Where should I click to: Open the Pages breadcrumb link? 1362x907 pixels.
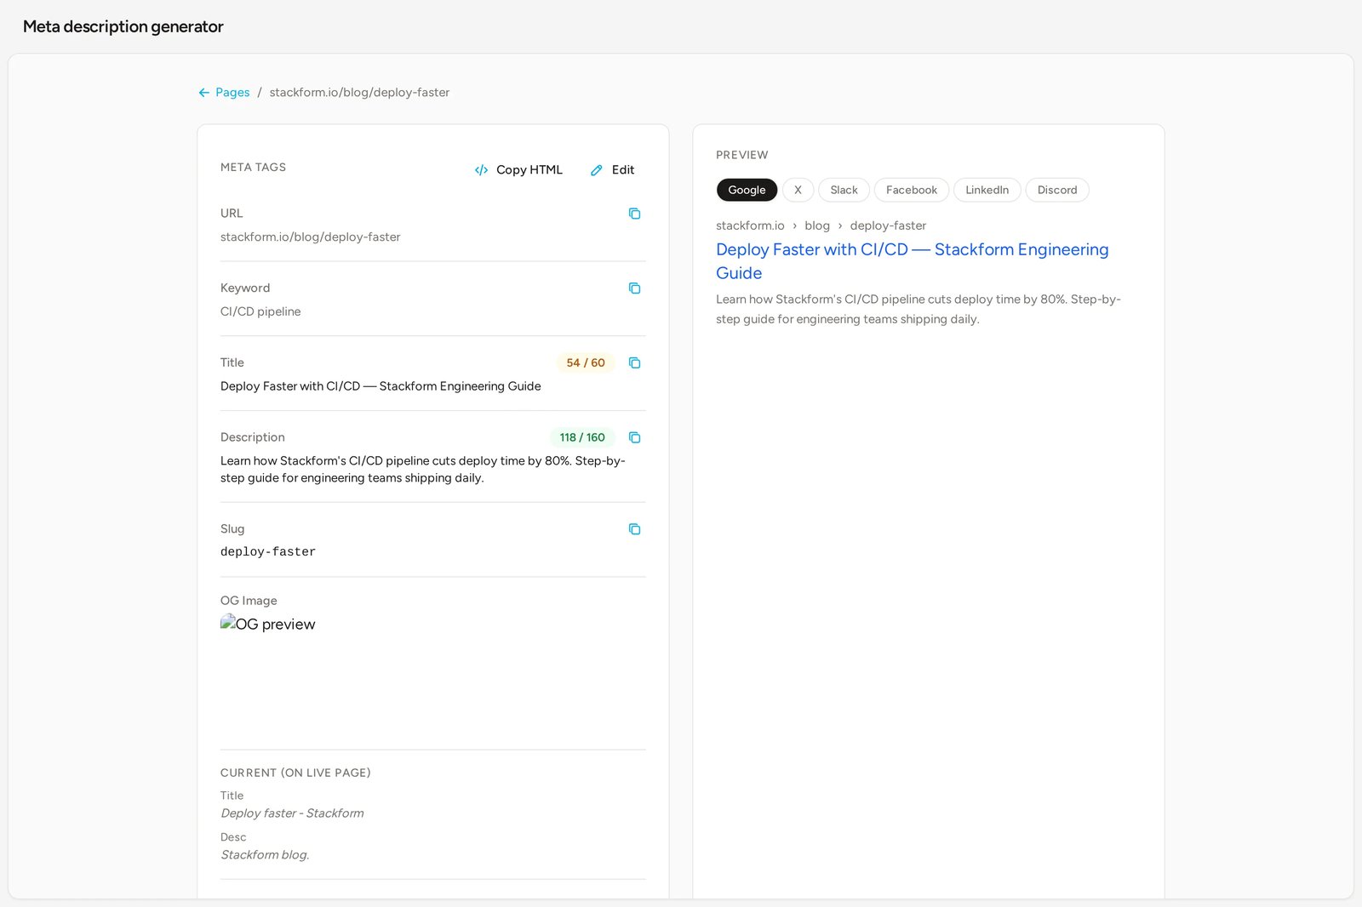pos(232,93)
